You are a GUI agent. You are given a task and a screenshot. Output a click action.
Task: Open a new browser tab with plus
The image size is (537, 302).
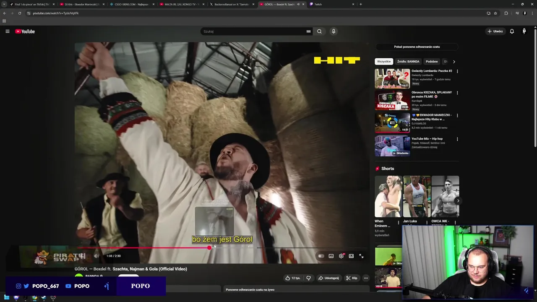361,4
